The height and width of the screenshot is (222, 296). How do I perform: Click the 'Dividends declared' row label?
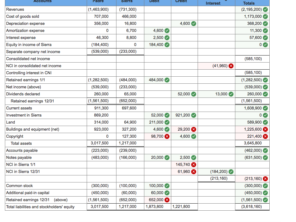[23, 94]
